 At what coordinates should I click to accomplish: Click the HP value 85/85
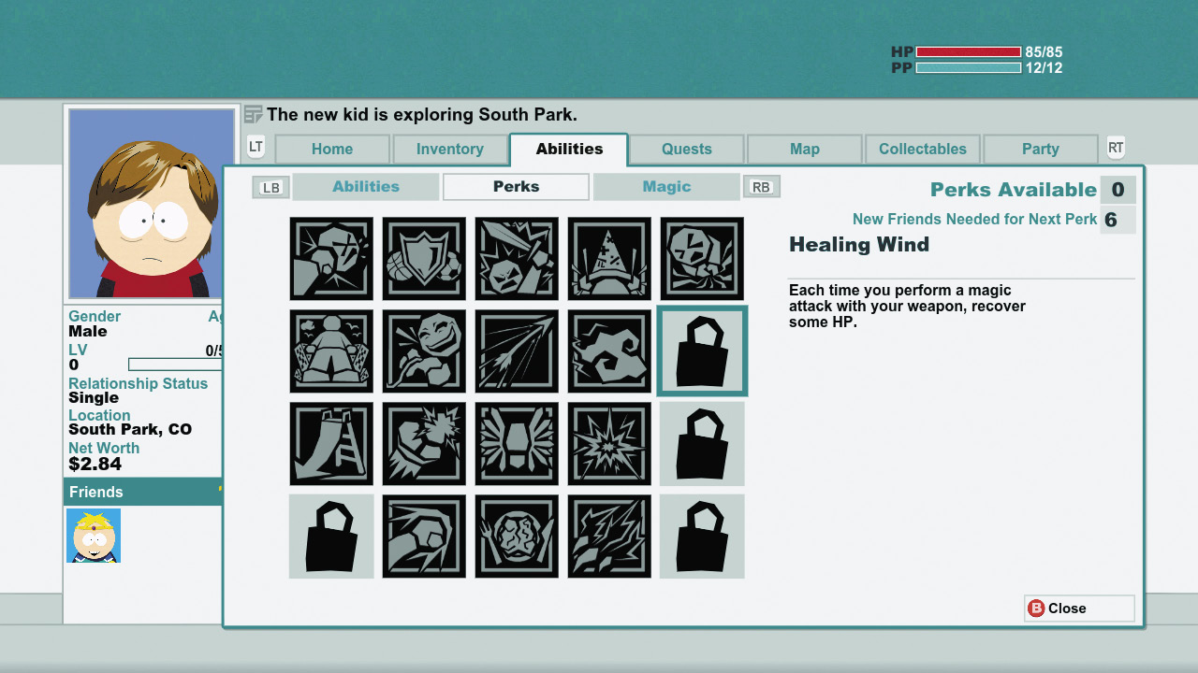(x=1045, y=52)
